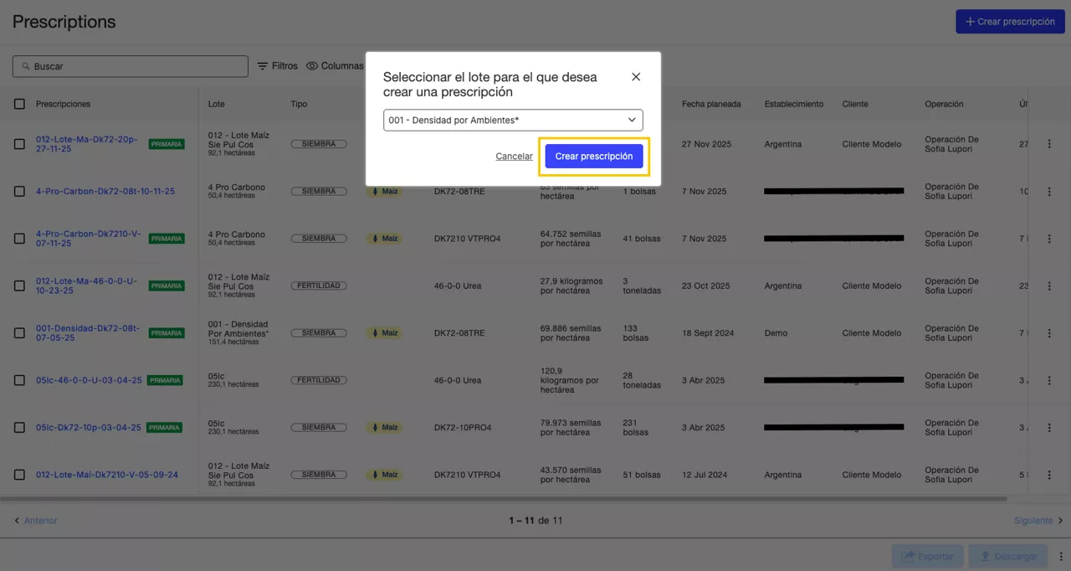
Task: Open the lot selection dropdown
Action: (x=513, y=121)
